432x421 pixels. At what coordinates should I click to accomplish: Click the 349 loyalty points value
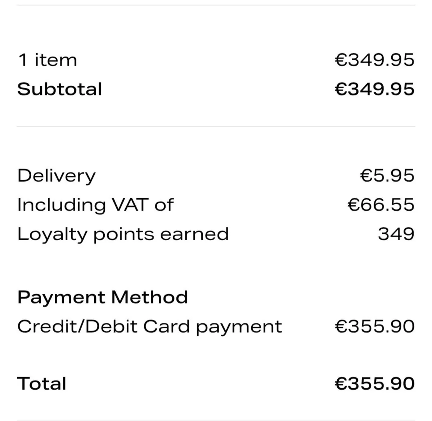396,234
